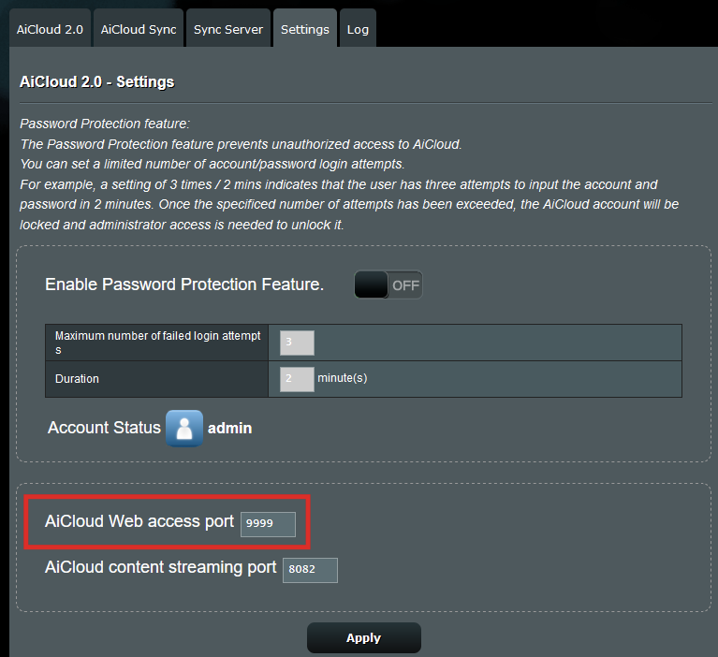Click the Duration row label
The image size is (718, 657).
coord(77,379)
